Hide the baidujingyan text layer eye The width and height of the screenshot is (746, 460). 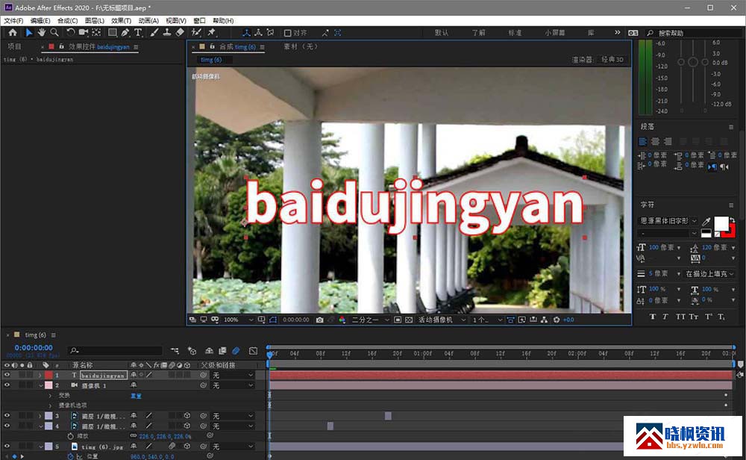pyautogui.click(x=7, y=375)
